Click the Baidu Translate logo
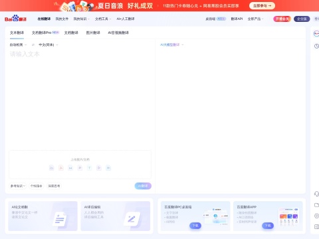The image size is (319, 239). (x=15, y=19)
